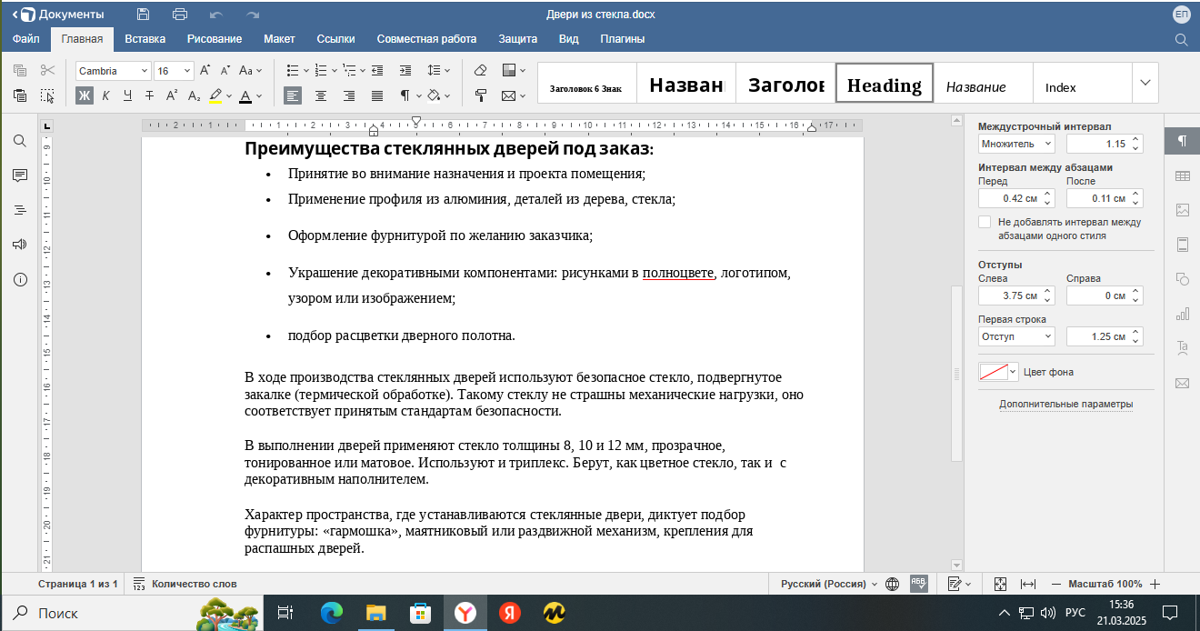This screenshot has width=1200, height=631.
Task: Open the Cambria font name dropdown
Action: (145, 71)
